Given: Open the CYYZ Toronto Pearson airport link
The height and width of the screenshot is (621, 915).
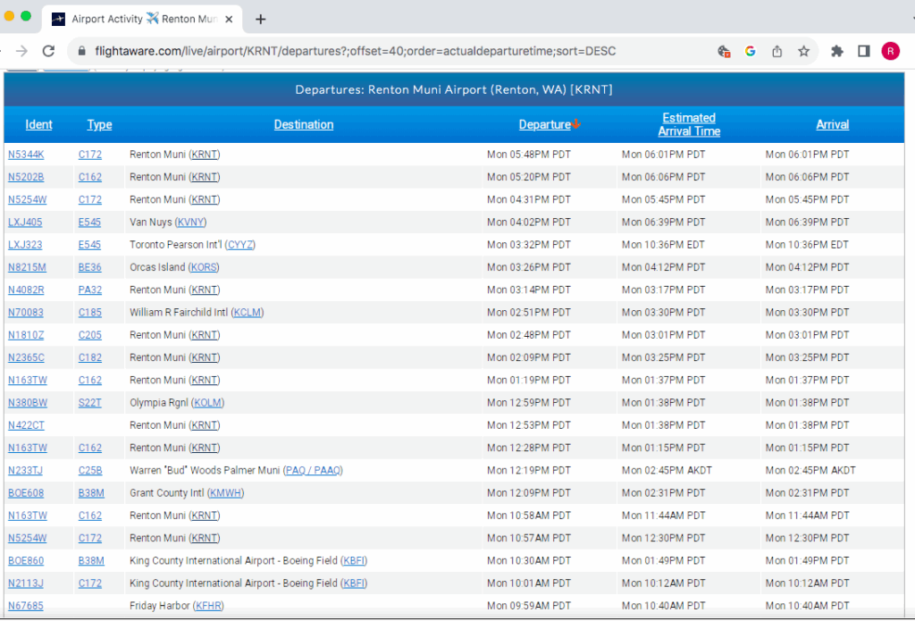Looking at the screenshot, I should [x=240, y=245].
